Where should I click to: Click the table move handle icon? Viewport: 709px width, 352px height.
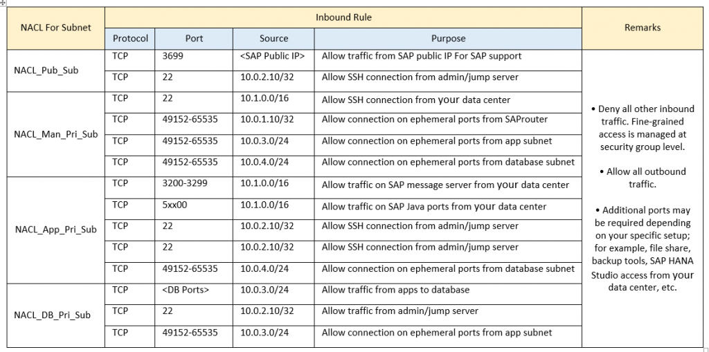[3, 3]
